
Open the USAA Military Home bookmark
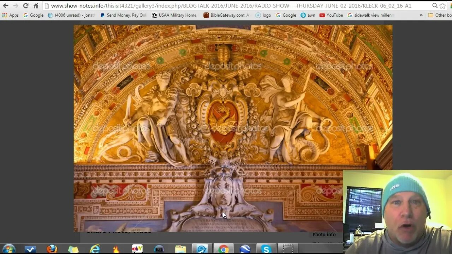[174, 15]
